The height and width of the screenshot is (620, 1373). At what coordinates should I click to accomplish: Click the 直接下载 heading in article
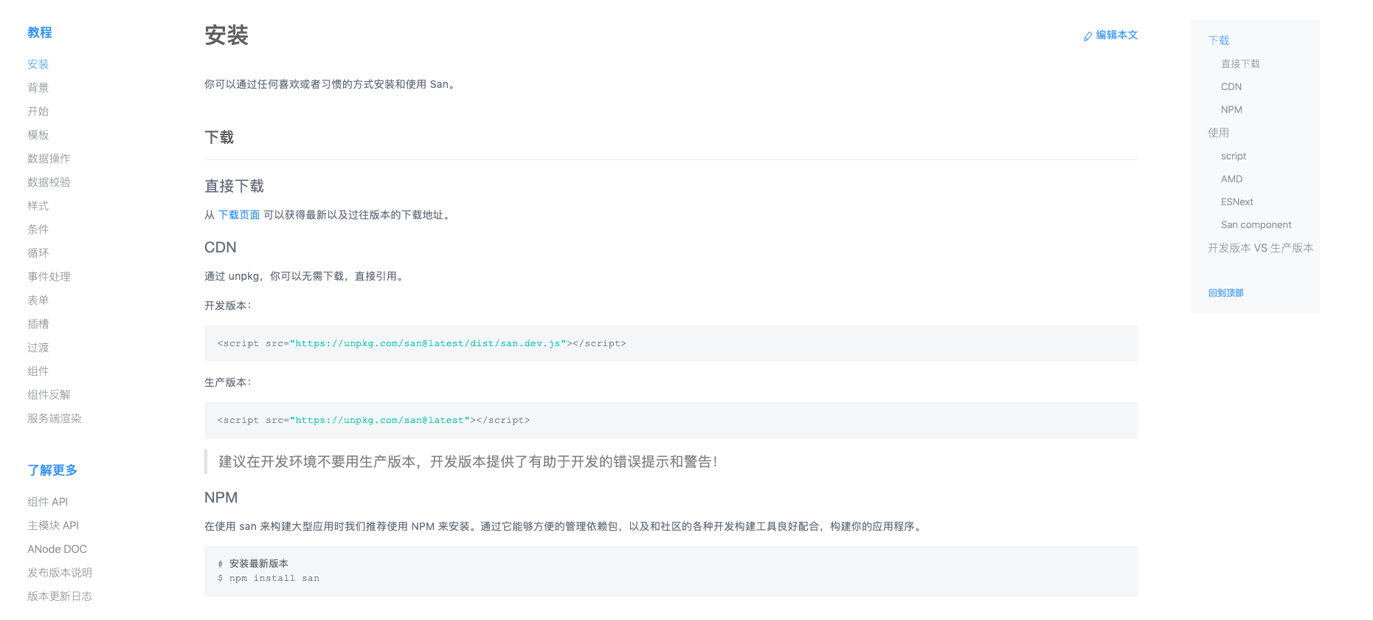tap(234, 186)
